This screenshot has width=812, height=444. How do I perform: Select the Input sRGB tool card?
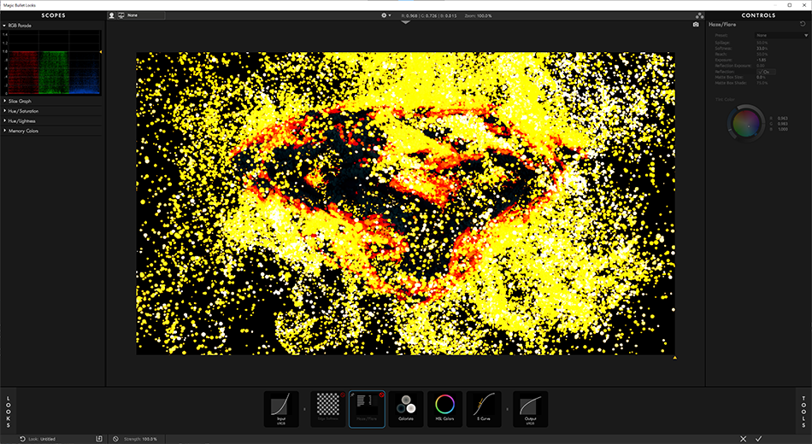pyautogui.click(x=281, y=409)
